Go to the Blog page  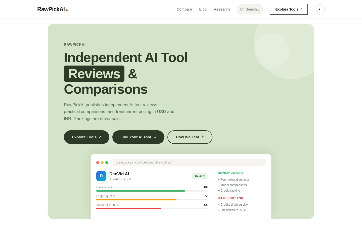(x=203, y=9)
